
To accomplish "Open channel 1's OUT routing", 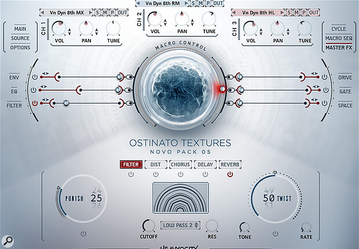I will click(x=122, y=13).
